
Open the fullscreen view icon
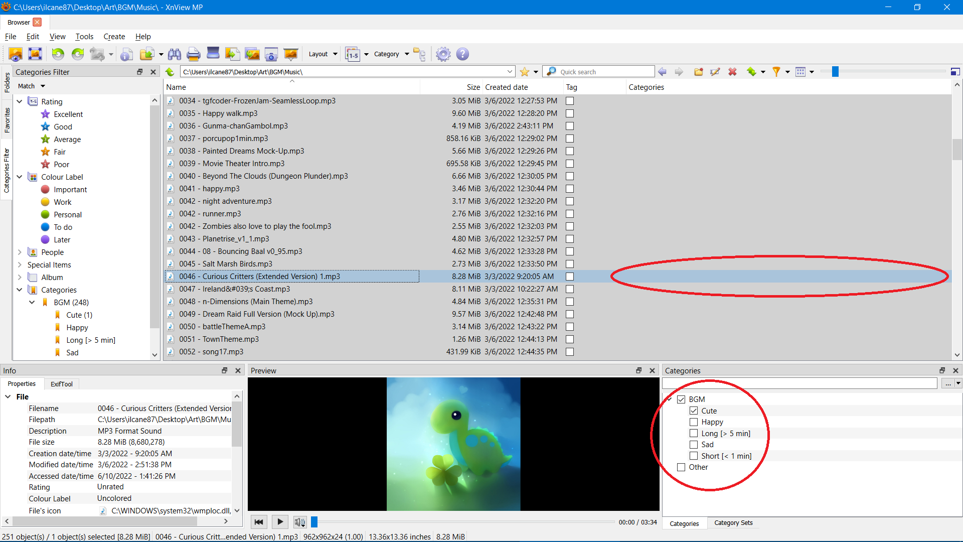coord(35,54)
